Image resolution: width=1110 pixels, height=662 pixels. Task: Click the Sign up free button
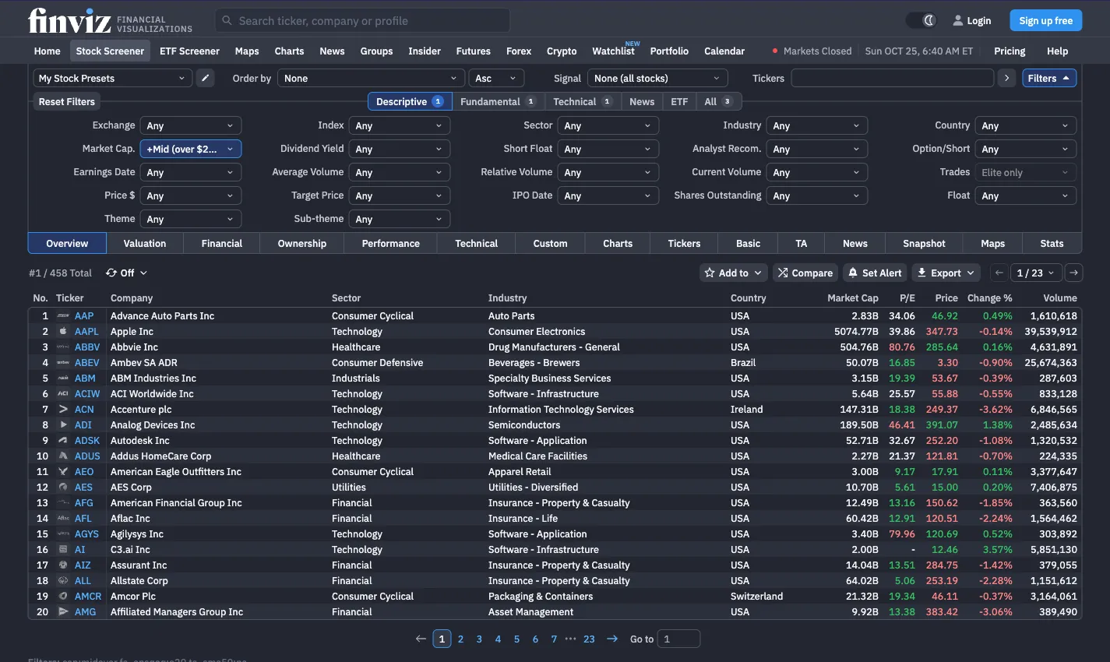tap(1045, 20)
